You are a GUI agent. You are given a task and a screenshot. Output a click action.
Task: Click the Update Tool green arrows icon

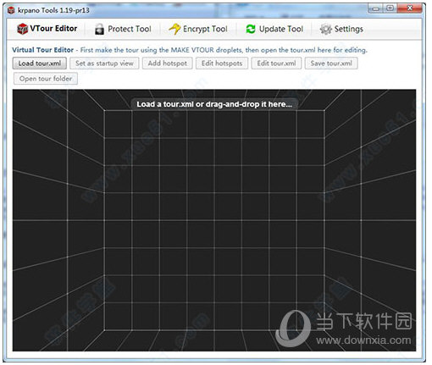[251, 29]
